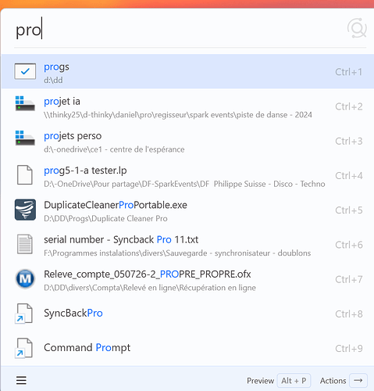Open DuplicateCleanerProPortable.exe result
Viewport: 374px width, 391px height.
[x=187, y=210]
